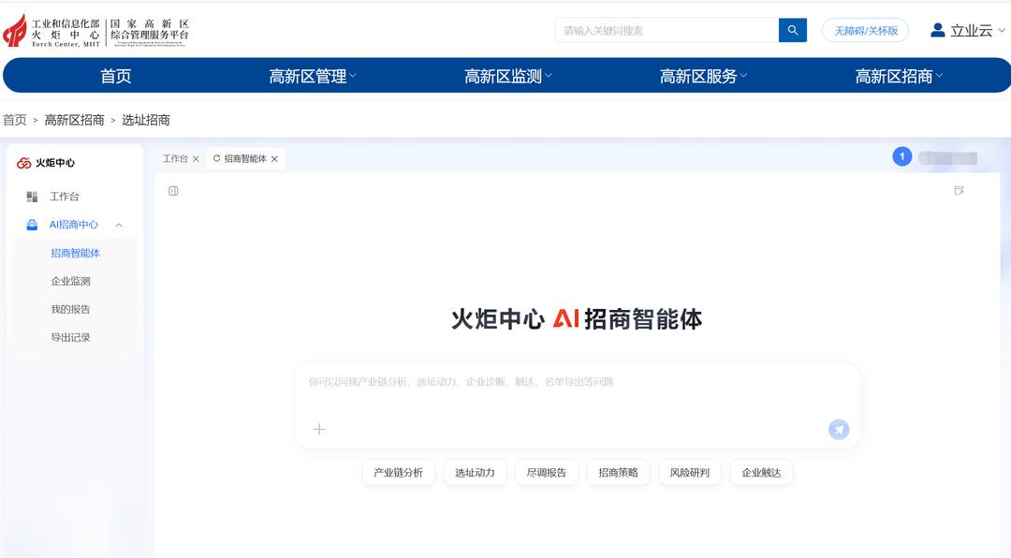The image size is (1011, 558).
Task: Click the 无障碍/关怀版 button
Action: 865,30
